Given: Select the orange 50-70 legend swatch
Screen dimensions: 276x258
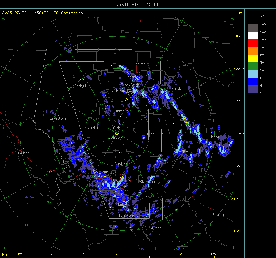Looking at the screenshot, I should click(x=253, y=51).
